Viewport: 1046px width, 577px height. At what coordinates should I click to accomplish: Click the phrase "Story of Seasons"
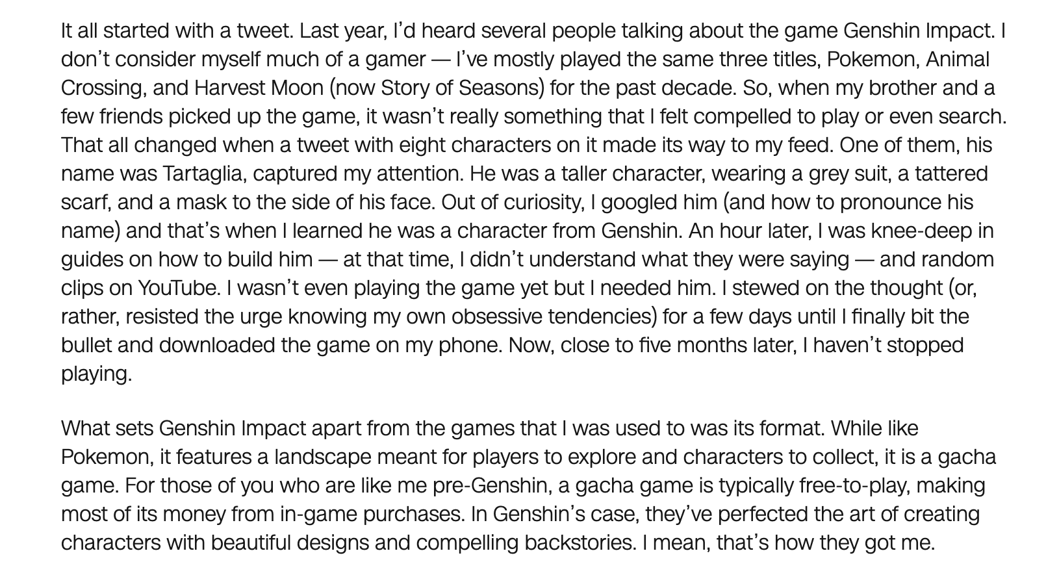pos(463,88)
